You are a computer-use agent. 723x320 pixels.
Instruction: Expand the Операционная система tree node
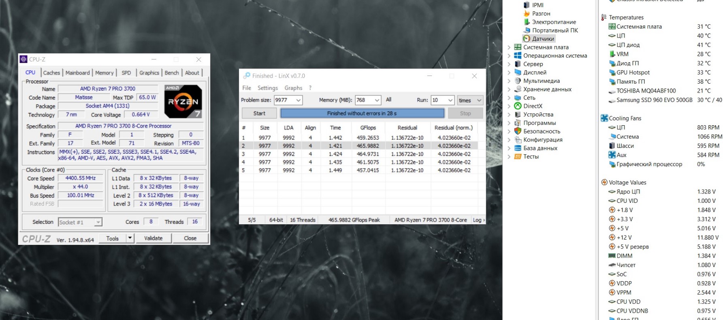[x=509, y=56]
